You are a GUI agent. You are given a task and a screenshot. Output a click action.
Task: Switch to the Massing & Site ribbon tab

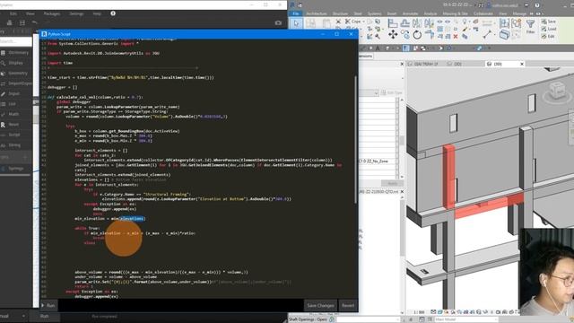click(455, 13)
